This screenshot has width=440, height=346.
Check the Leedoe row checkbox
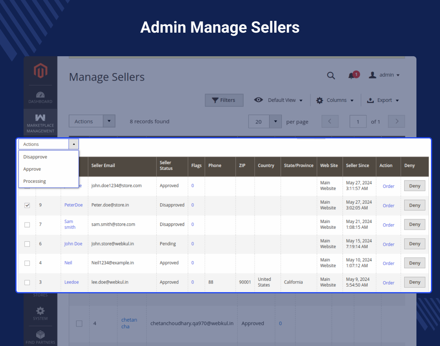point(27,283)
